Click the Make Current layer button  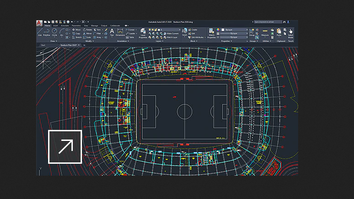172,33
